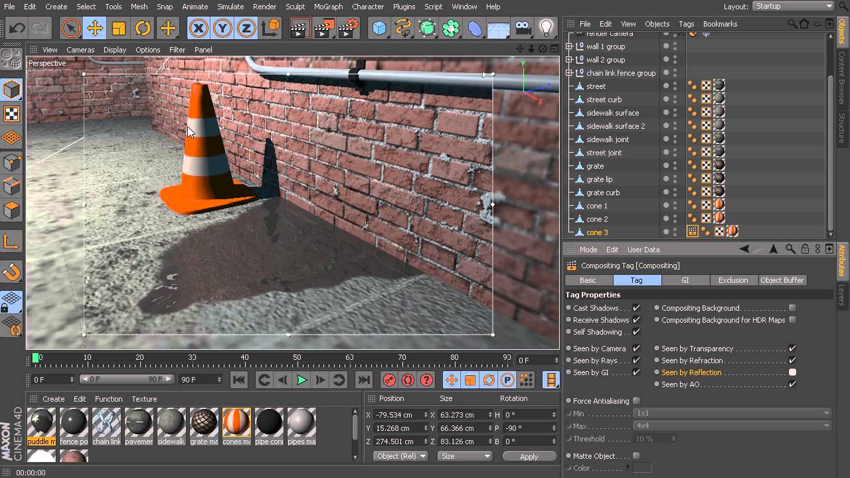Open the Object Manager search icon
The height and width of the screenshot is (478, 850).
tap(792, 24)
